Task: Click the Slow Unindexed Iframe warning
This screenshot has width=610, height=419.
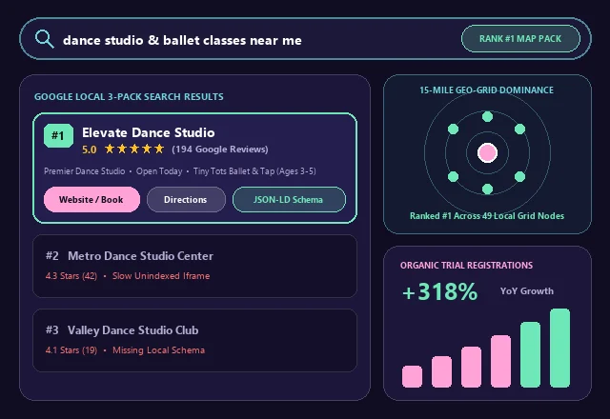Action: [161, 276]
